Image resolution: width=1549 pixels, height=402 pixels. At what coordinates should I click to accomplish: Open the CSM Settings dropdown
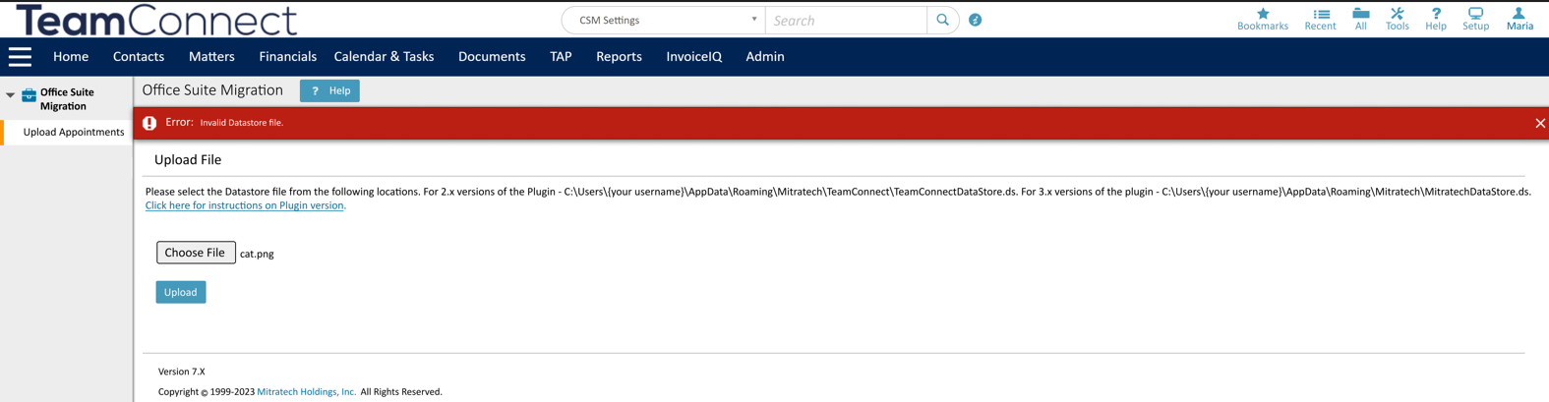tap(664, 20)
